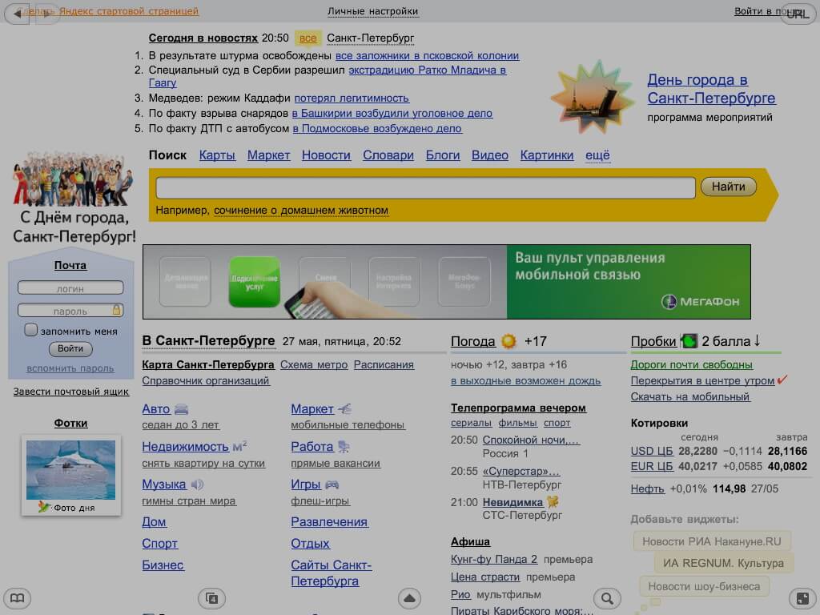Open the Нефть quote link
Viewport: 820px width, 615px height.
pyautogui.click(x=647, y=488)
